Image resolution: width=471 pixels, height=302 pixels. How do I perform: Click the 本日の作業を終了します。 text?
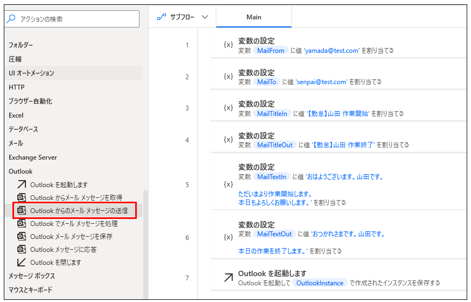point(273,251)
